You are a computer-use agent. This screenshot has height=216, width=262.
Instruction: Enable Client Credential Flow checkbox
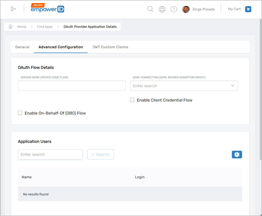pyautogui.click(x=132, y=100)
